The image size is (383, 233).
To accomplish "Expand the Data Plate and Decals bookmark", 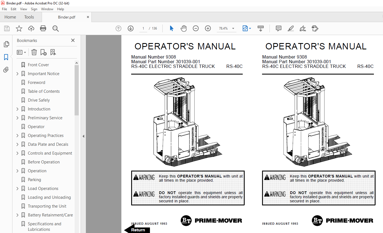I will (x=17, y=144).
